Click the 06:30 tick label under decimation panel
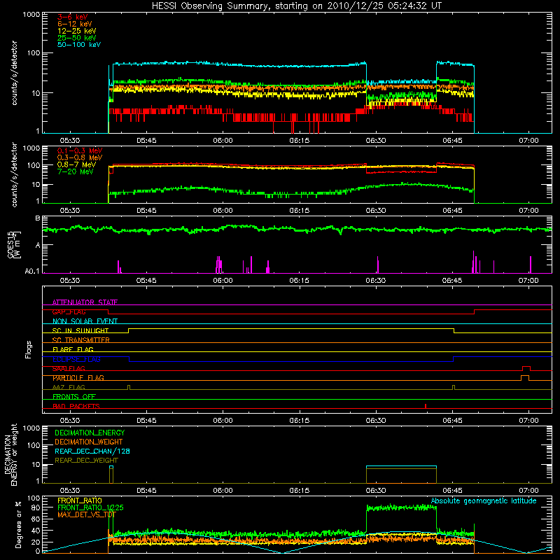The image size is (560, 560). [376, 491]
